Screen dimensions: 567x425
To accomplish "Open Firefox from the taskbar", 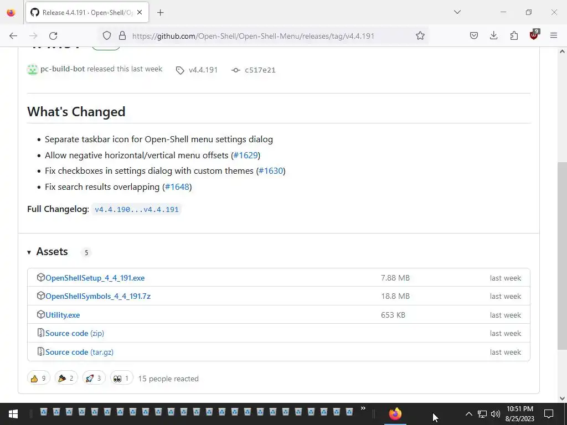I will [395, 414].
